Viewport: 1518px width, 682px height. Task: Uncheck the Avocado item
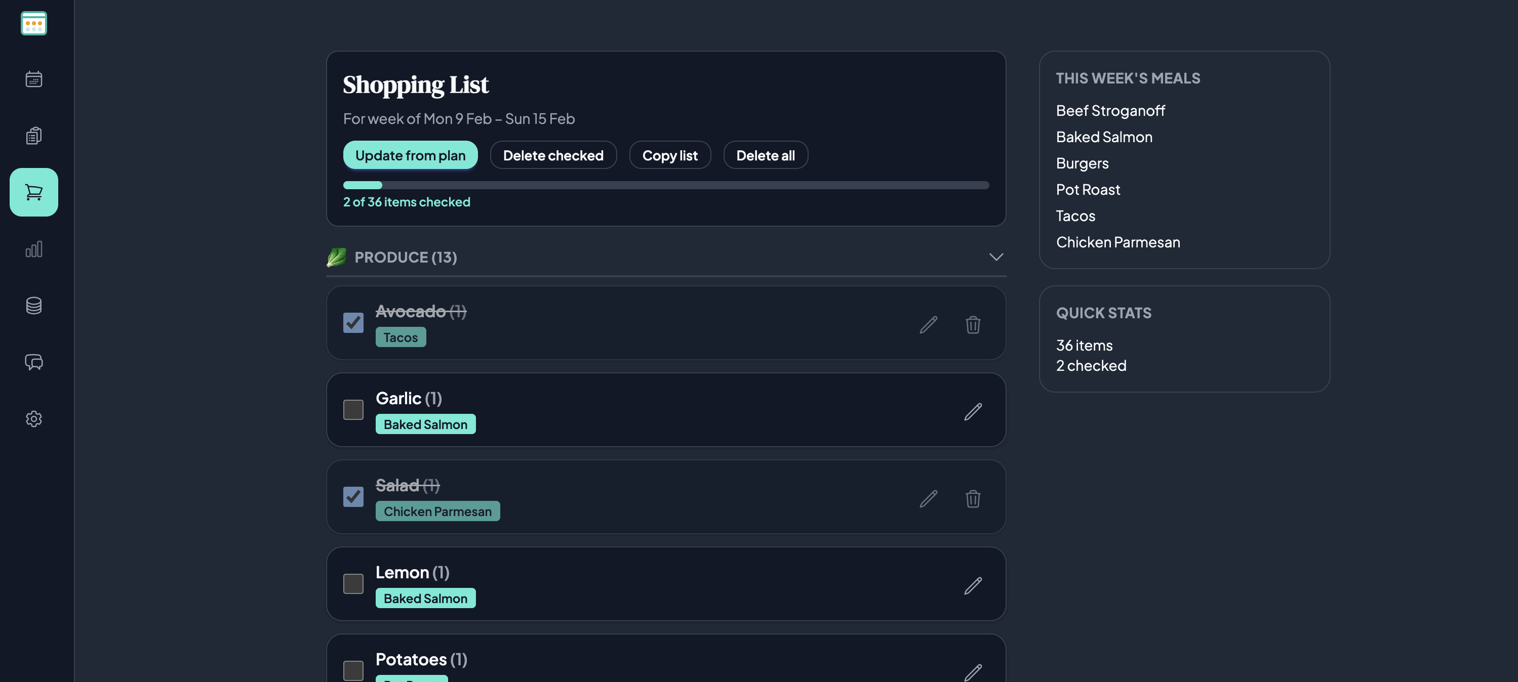(x=353, y=323)
